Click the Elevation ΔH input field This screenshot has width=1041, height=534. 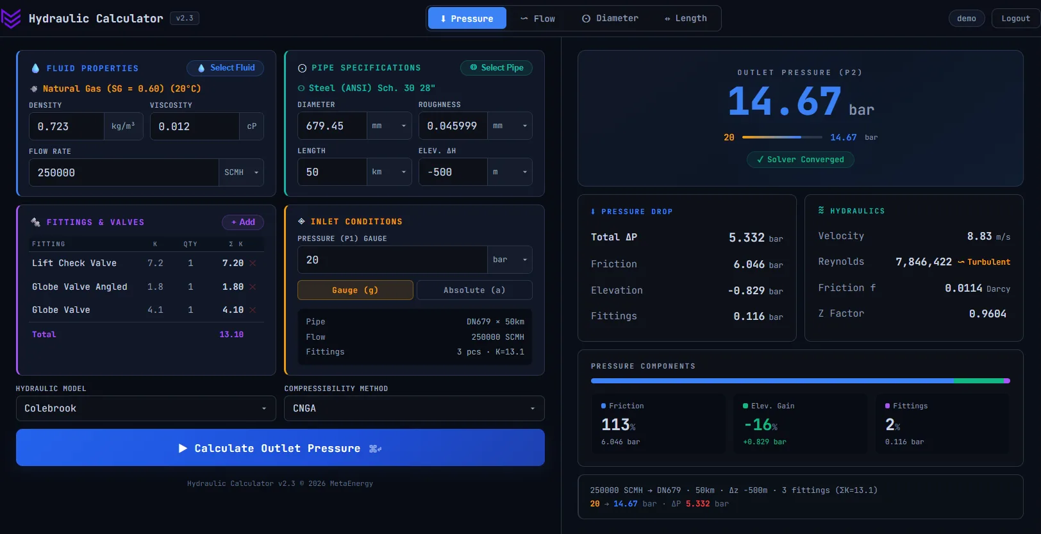pyautogui.click(x=453, y=172)
